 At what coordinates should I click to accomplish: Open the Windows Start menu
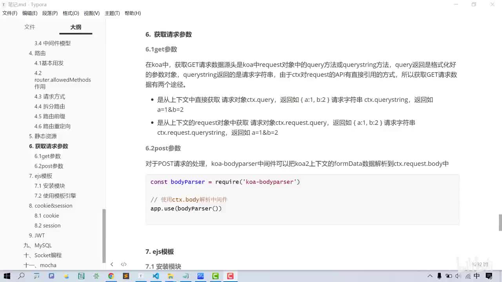click(7, 276)
